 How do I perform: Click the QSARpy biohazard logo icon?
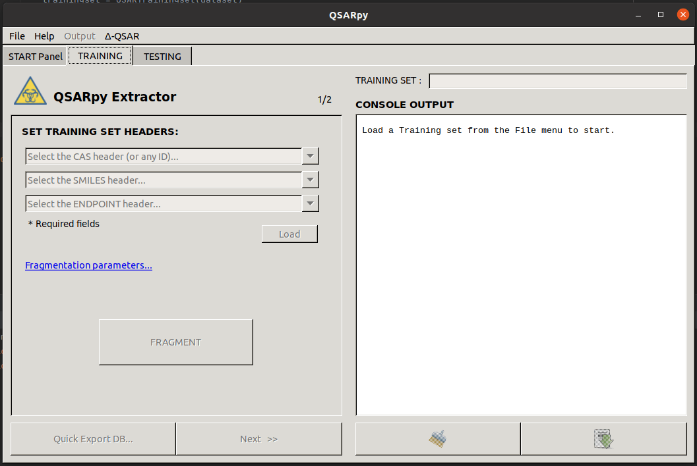[30, 91]
